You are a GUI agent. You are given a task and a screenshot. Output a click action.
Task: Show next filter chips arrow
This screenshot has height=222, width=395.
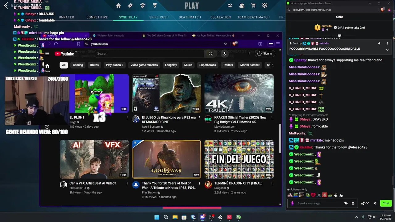272,65
